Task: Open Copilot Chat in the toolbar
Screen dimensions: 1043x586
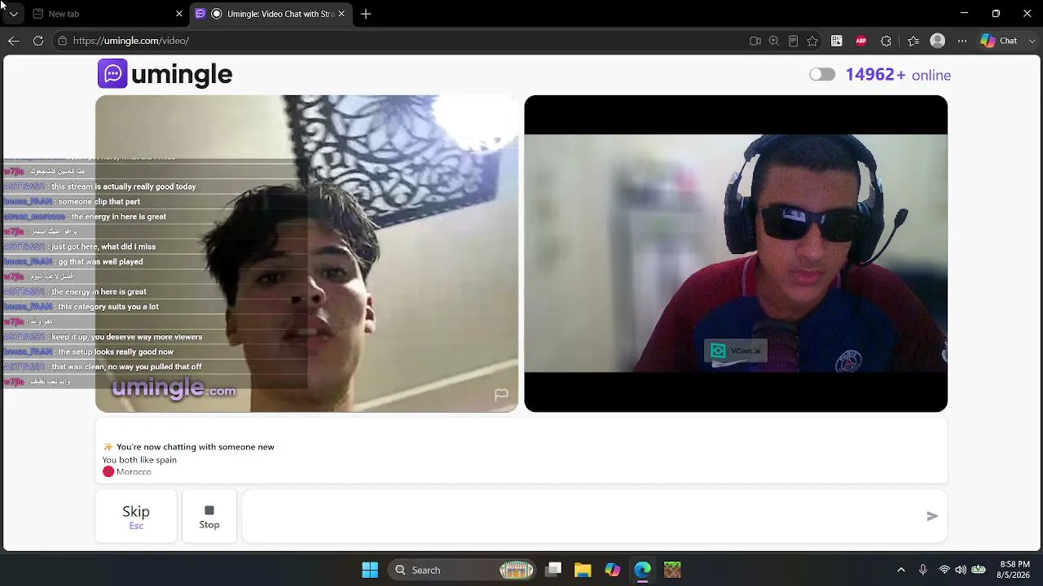Action: [999, 41]
